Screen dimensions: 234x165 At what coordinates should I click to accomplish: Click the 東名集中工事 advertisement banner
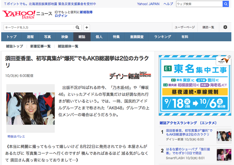click(x=195, y=85)
